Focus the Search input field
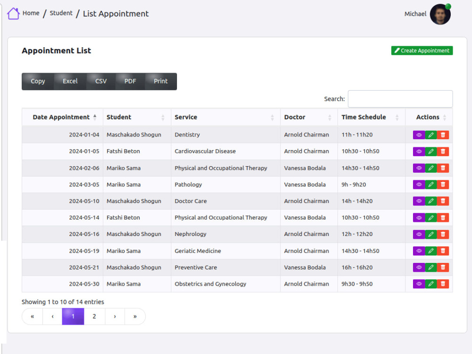Screen dimensions: 472x354 (x=400, y=99)
